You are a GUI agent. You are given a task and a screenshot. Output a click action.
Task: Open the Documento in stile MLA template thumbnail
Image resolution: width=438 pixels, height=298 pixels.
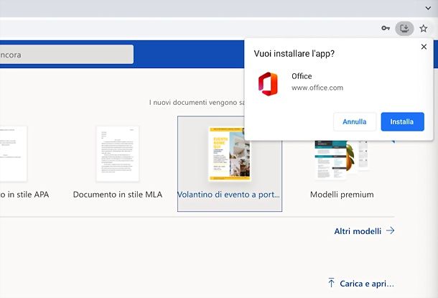(118, 154)
